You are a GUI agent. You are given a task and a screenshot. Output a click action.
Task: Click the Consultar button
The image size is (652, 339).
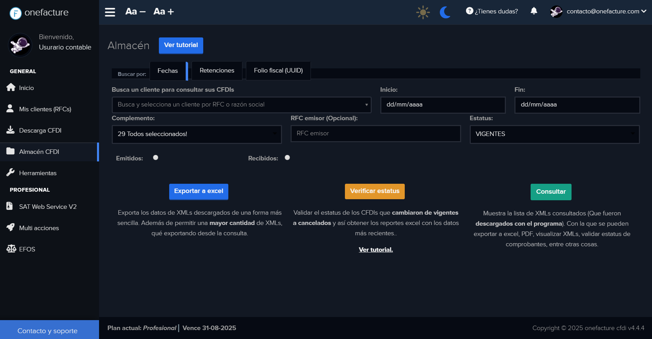click(551, 192)
